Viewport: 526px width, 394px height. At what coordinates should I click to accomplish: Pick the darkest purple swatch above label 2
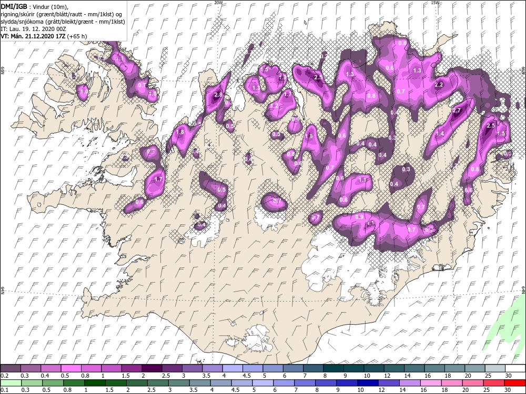(151, 369)
